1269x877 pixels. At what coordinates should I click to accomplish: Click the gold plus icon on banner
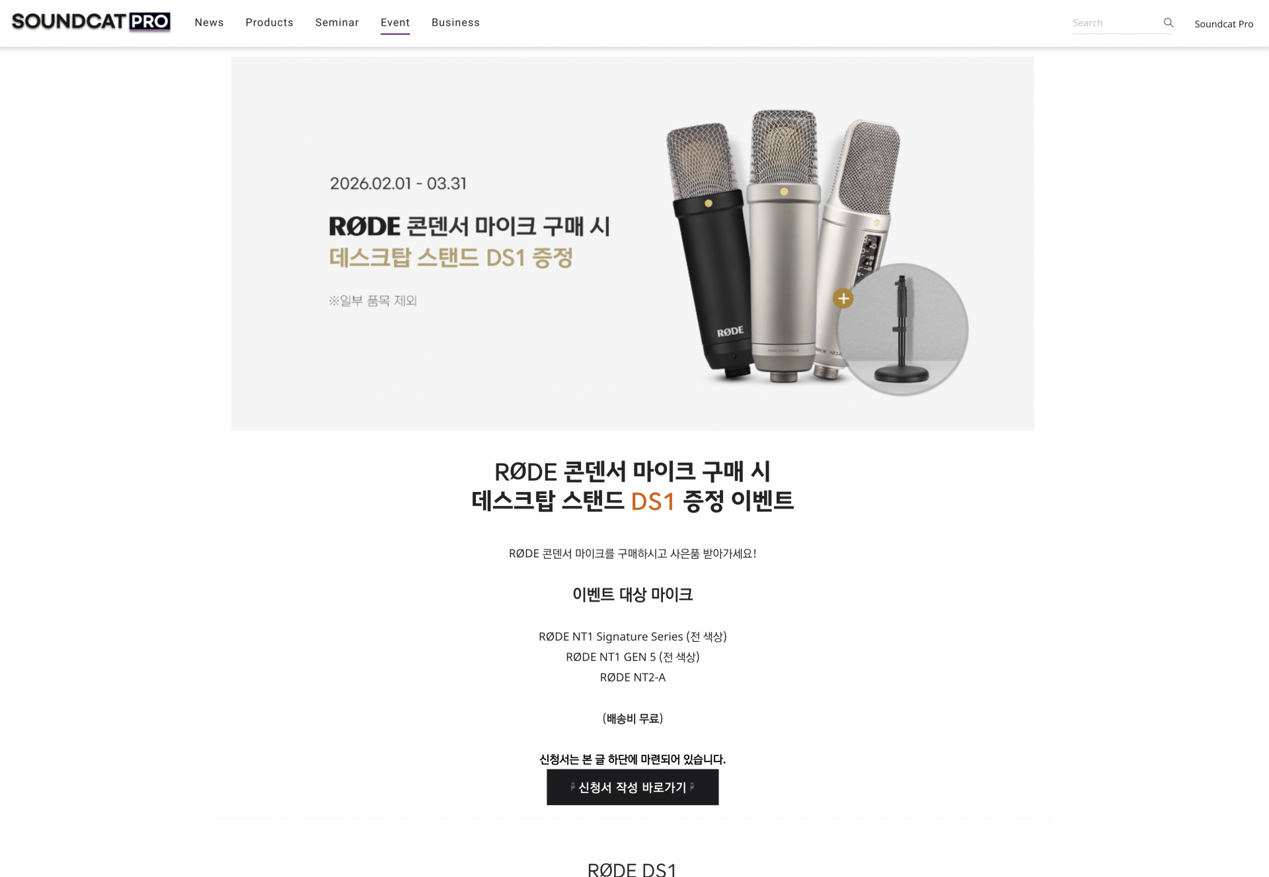coord(843,298)
